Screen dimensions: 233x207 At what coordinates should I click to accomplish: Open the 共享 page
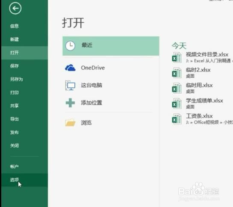coord(24,106)
